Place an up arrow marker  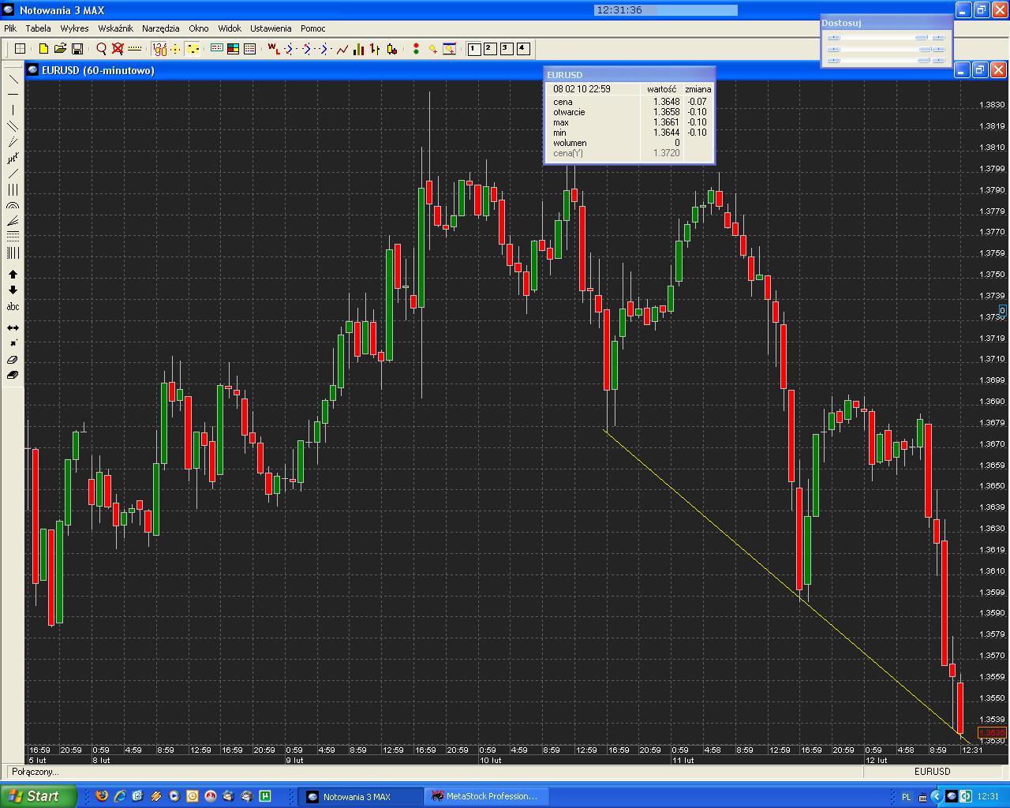point(13,275)
